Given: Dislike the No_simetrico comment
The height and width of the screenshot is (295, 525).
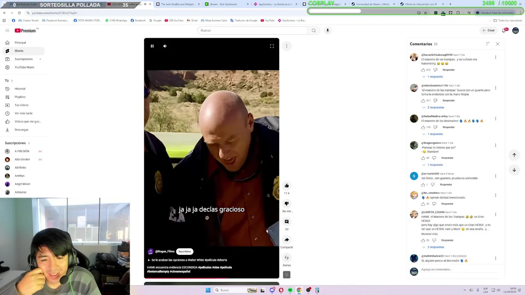Looking at the screenshot, I should coord(434,204).
